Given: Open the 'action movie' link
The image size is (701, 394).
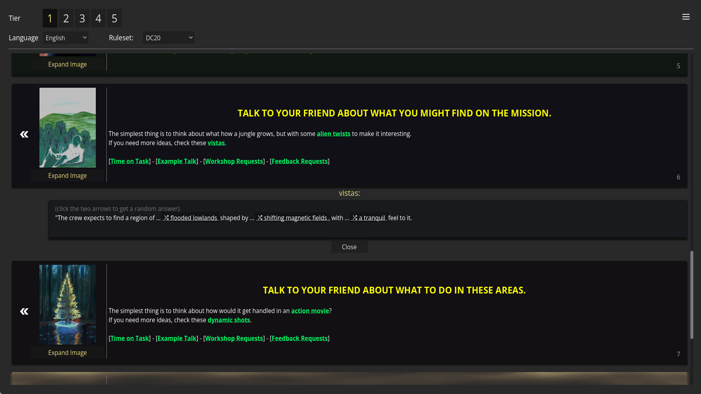Looking at the screenshot, I should 310,311.
